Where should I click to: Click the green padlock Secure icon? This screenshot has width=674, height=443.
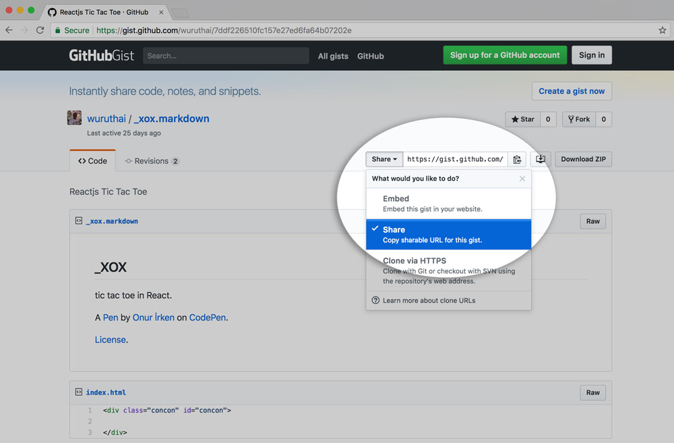[x=57, y=30]
